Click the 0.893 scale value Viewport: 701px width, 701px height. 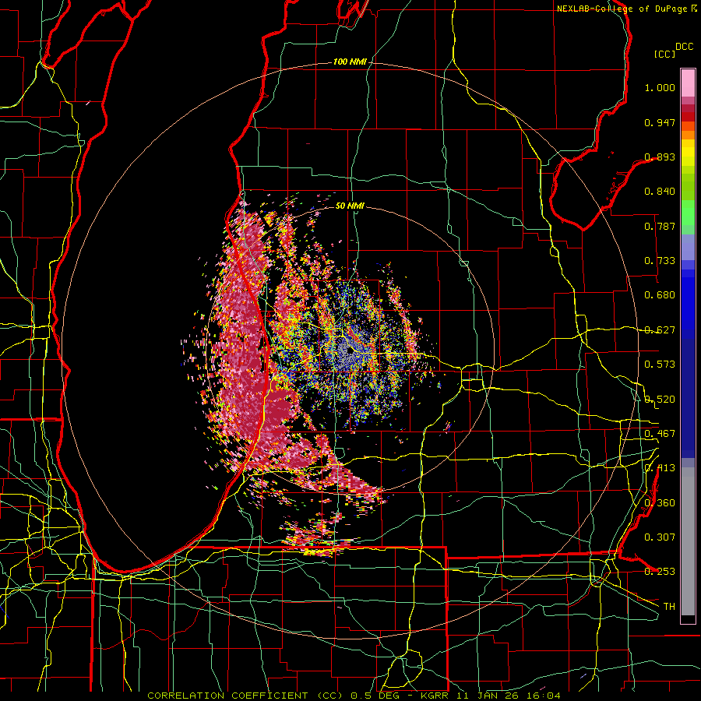(x=660, y=157)
